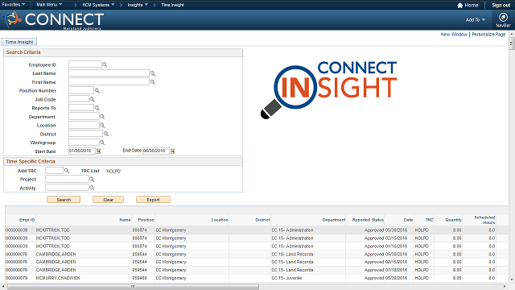Click the vertical scrollbar thumb
This screenshot has height=290, width=515.
(512, 43)
